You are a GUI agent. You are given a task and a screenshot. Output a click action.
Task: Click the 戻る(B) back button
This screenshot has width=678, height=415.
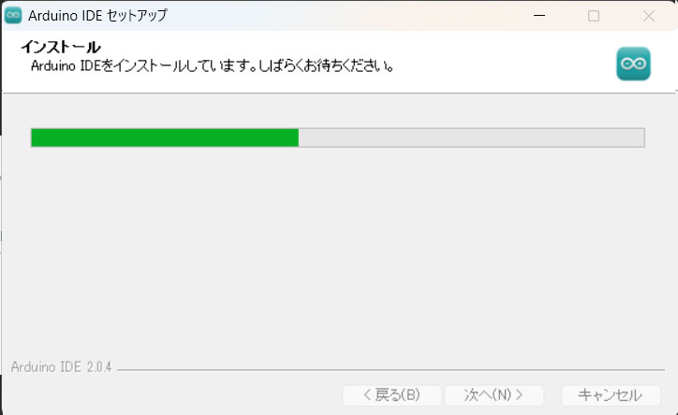391,395
